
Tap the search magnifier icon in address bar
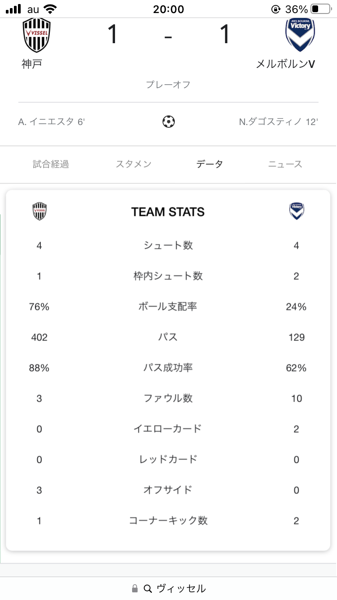click(x=148, y=588)
